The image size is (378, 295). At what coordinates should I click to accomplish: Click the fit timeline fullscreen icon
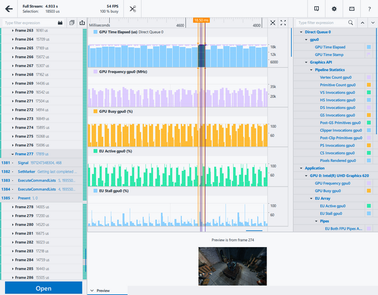(283, 23)
